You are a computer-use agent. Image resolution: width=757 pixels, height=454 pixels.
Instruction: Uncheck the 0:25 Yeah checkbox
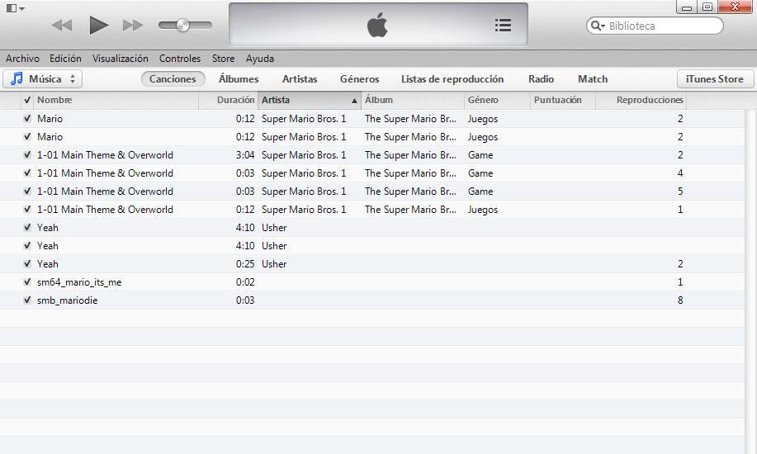[x=27, y=263]
